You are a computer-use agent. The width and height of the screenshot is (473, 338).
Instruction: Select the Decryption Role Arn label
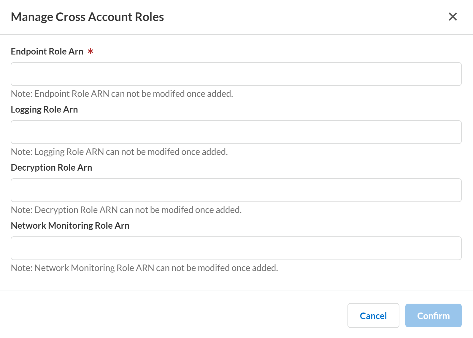51,167
